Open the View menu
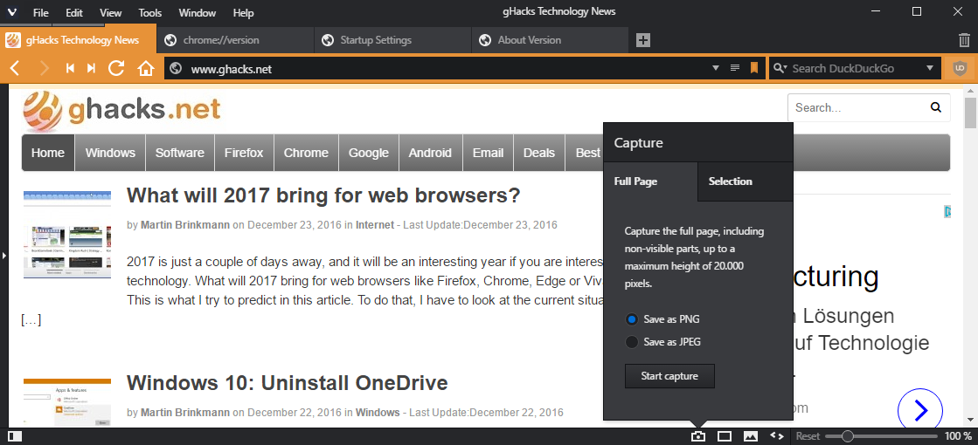This screenshot has height=445, width=978. 111,12
